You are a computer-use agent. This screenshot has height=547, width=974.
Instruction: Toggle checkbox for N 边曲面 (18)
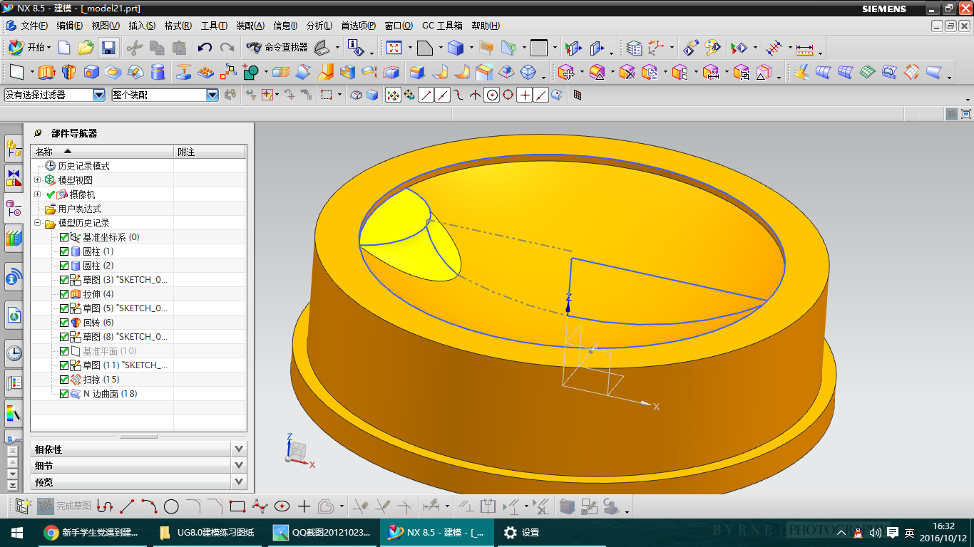(x=64, y=394)
